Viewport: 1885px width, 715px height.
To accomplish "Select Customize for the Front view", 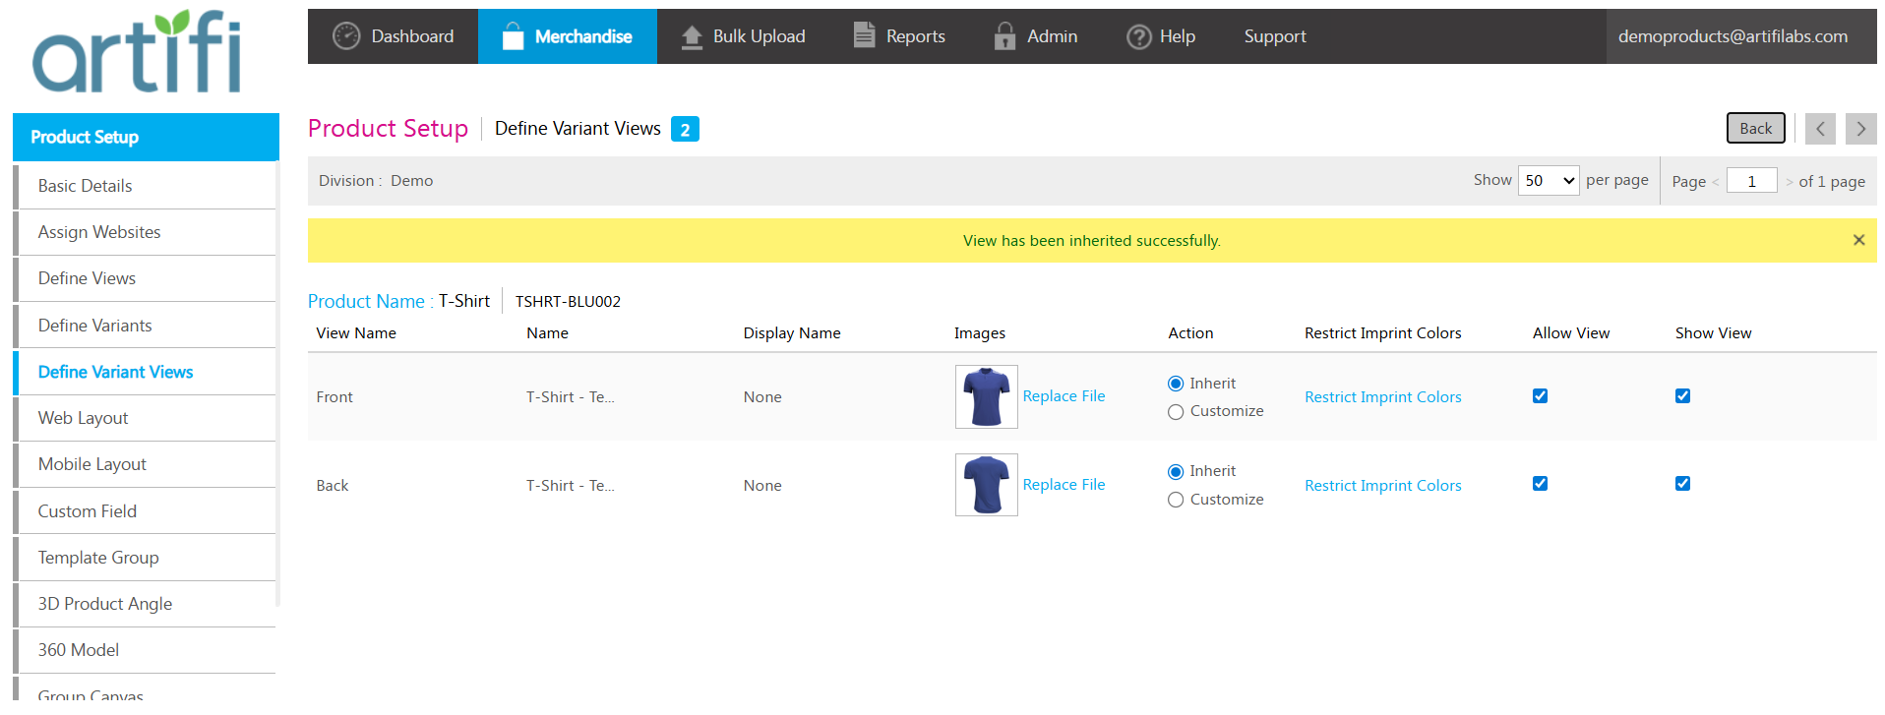I will (1176, 412).
